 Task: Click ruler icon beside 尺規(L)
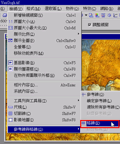click(x=11, y=107)
